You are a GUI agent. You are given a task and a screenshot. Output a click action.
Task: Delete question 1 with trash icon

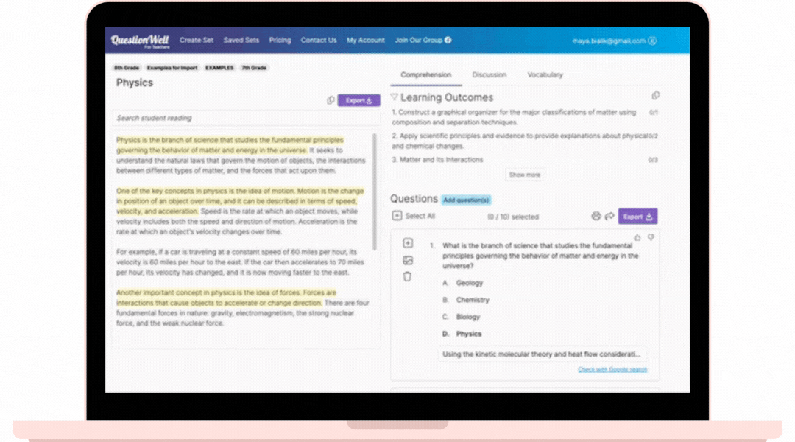click(408, 277)
